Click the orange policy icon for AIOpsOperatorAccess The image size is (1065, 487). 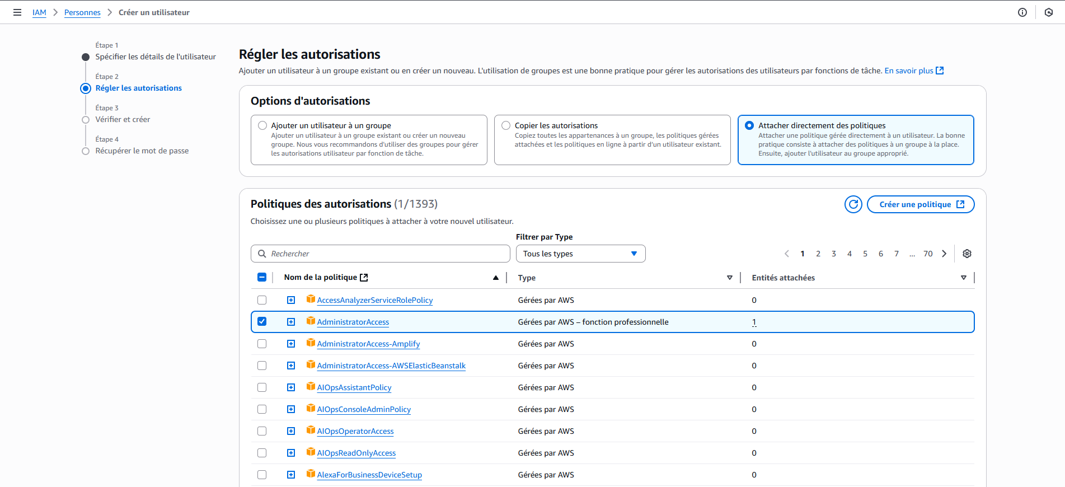coord(311,430)
